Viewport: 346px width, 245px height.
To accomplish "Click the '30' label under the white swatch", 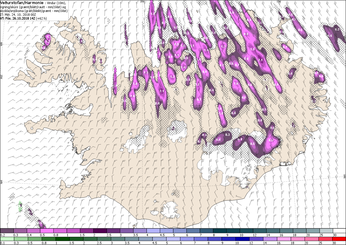I will pyautogui.click(x=335, y=235).
